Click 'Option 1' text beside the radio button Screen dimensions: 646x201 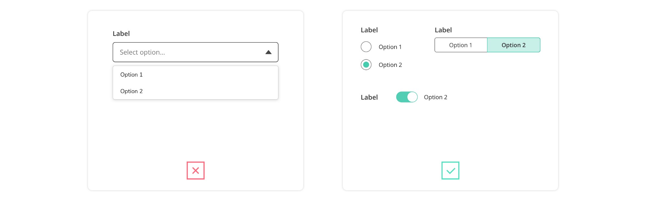tap(390, 47)
